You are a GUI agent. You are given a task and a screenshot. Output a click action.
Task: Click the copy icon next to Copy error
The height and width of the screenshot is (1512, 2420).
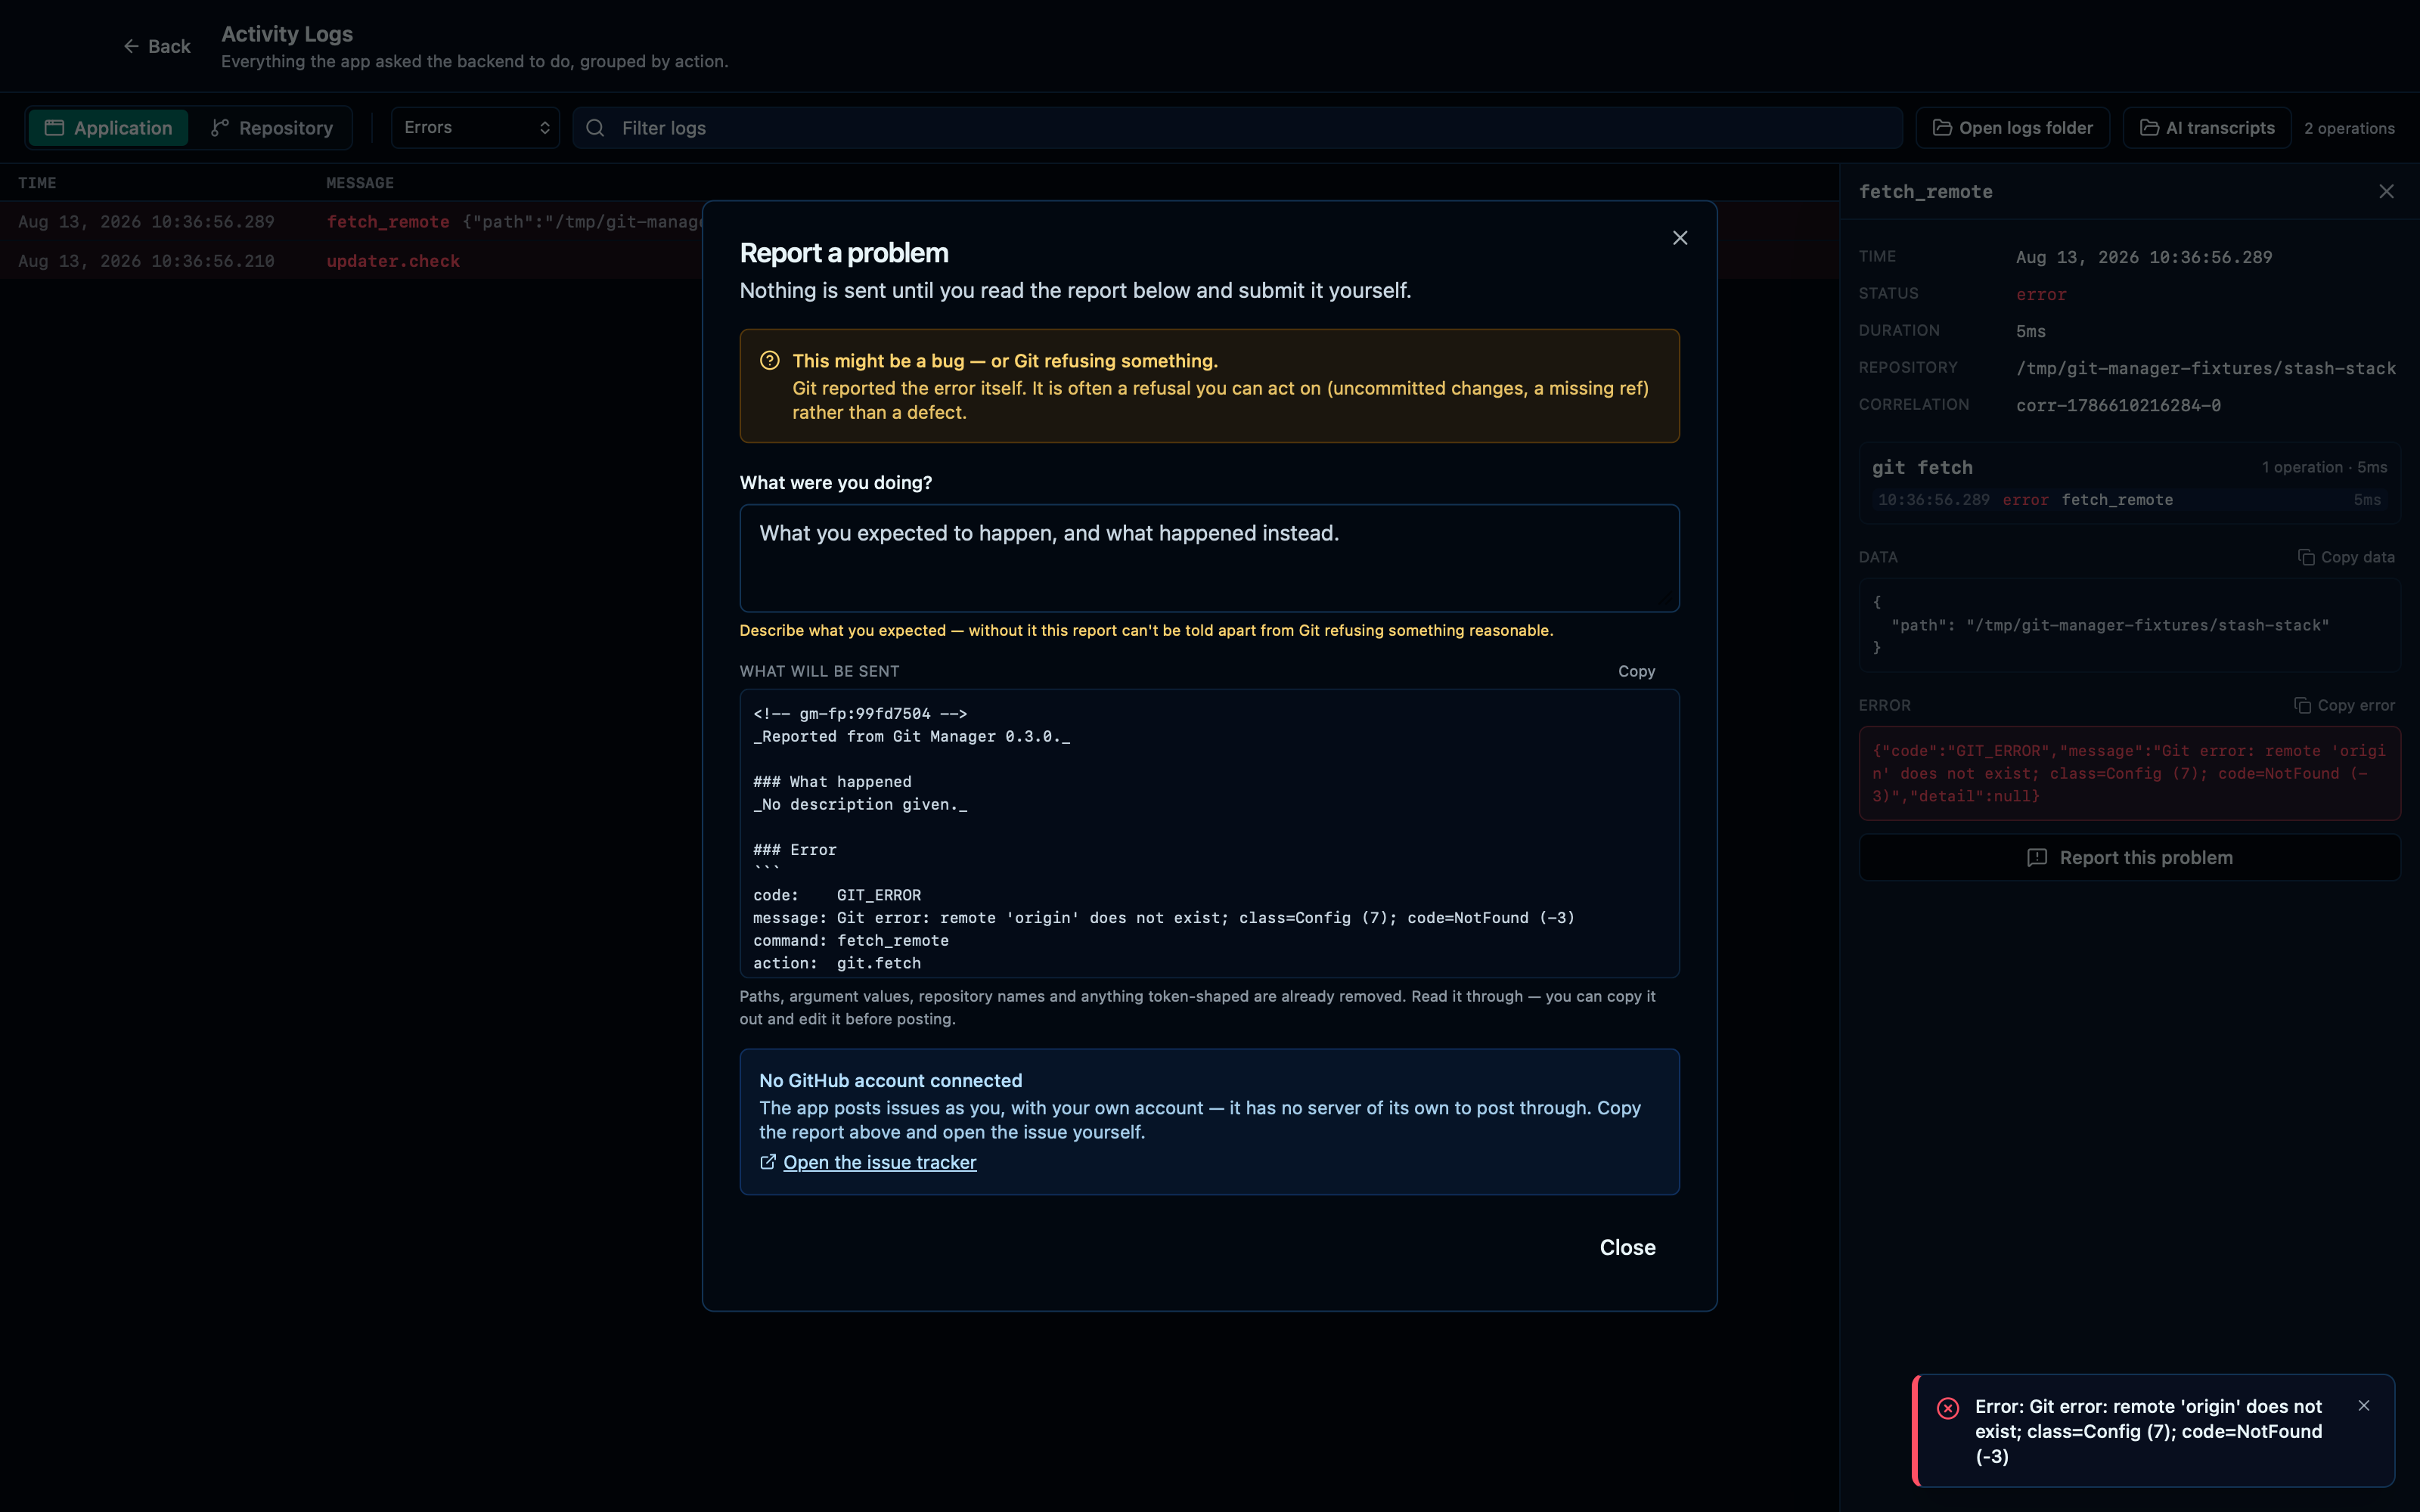(2301, 706)
